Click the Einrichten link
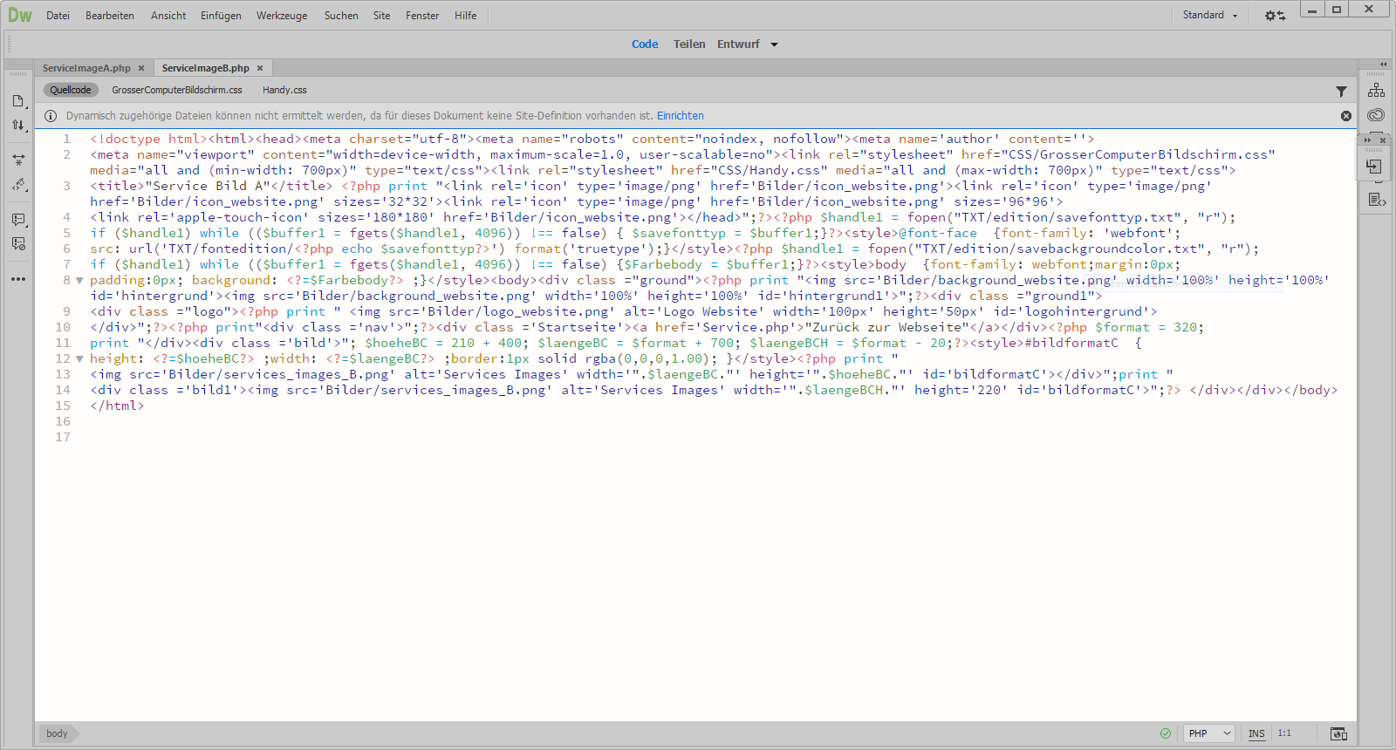Viewport: 1396px width, 750px height. point(681,116)
